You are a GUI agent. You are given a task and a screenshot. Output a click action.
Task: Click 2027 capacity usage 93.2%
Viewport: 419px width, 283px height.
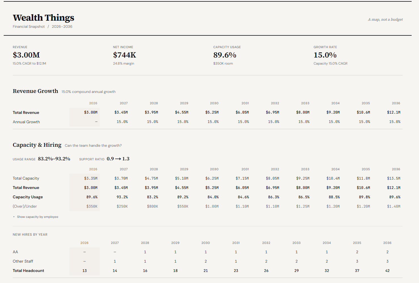[x=122, y=197]
